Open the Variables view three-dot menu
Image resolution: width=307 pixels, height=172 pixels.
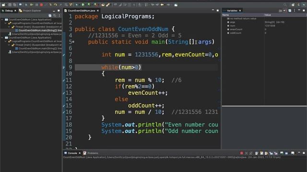(294, 11)
